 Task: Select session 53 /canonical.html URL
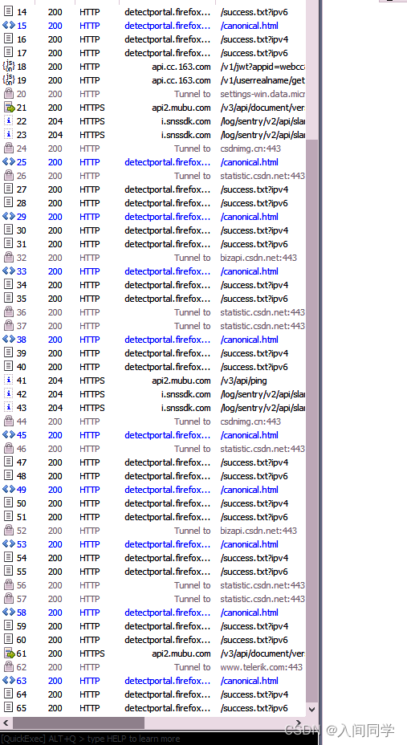[250, 544]
